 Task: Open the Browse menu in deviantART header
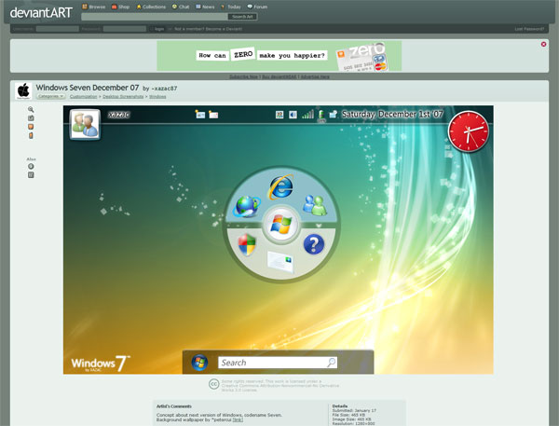[94, 7]
